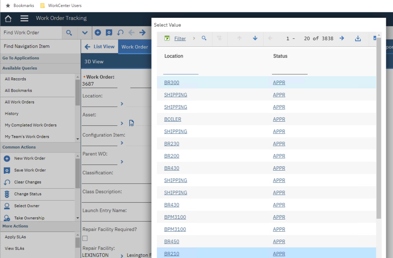Click the APPR status link in the BOILER row

pyautogui.click(x=279, y=119)
